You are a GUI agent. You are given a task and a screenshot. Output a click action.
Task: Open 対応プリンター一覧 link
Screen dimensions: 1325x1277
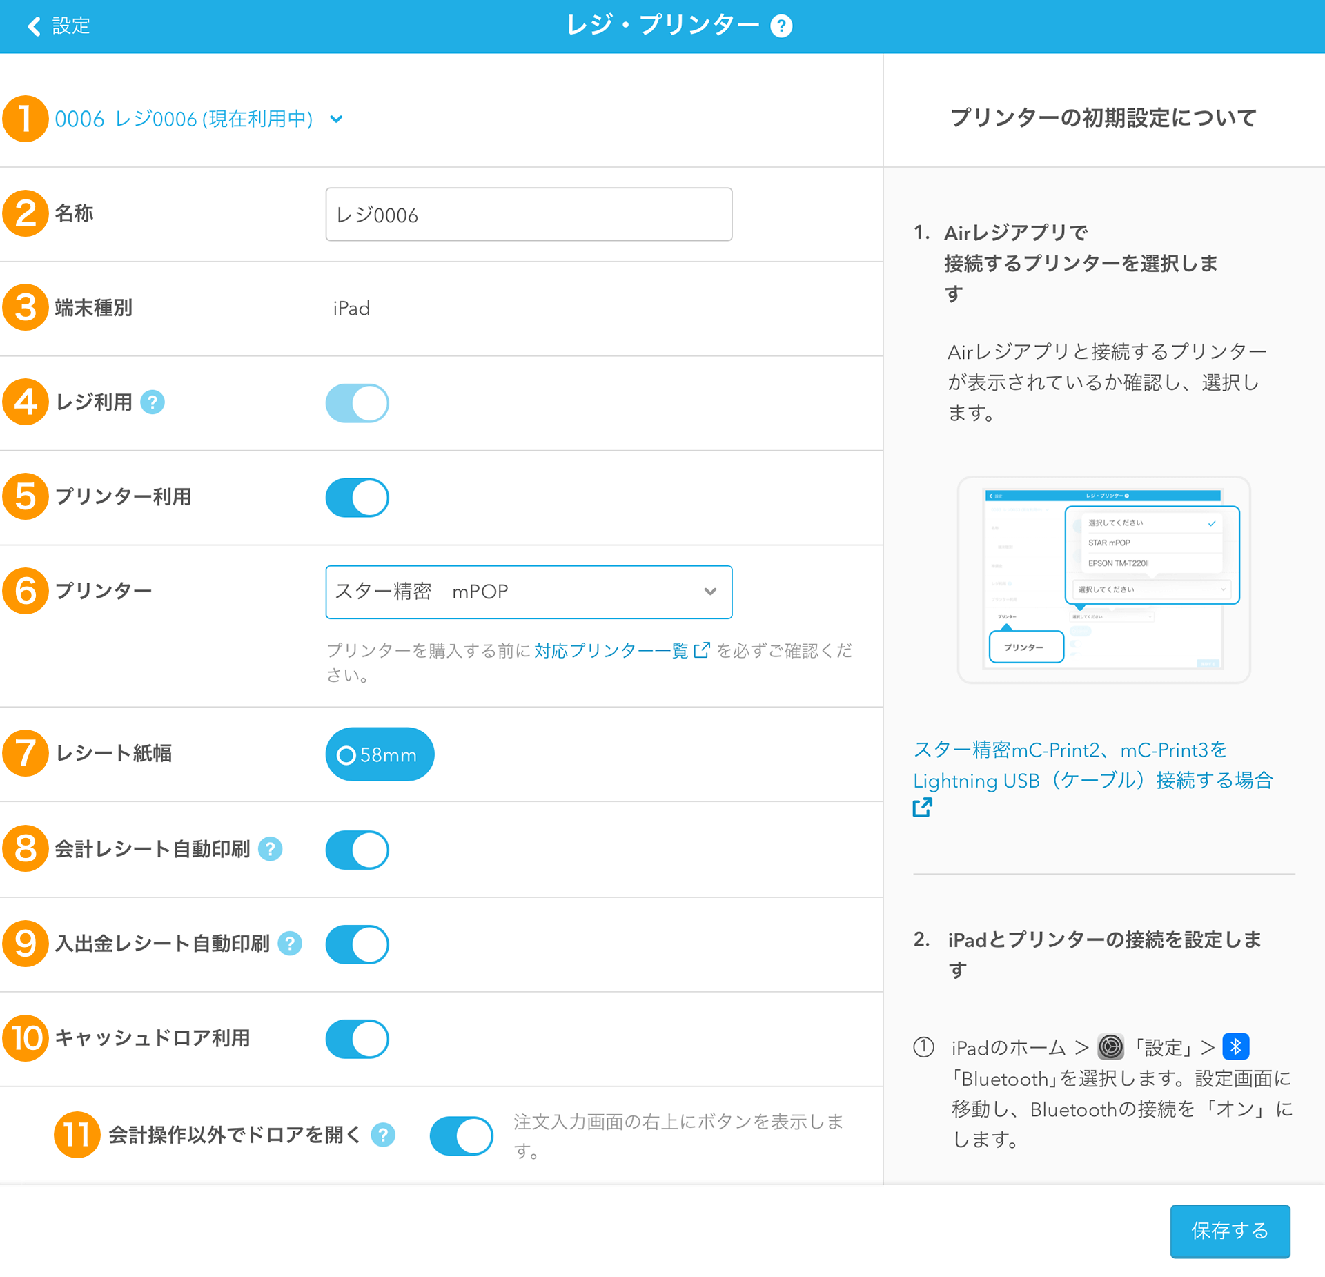tap(611, 650)
